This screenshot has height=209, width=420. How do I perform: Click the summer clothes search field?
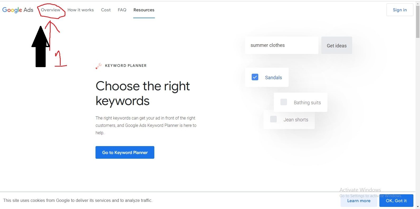(281, 45)
